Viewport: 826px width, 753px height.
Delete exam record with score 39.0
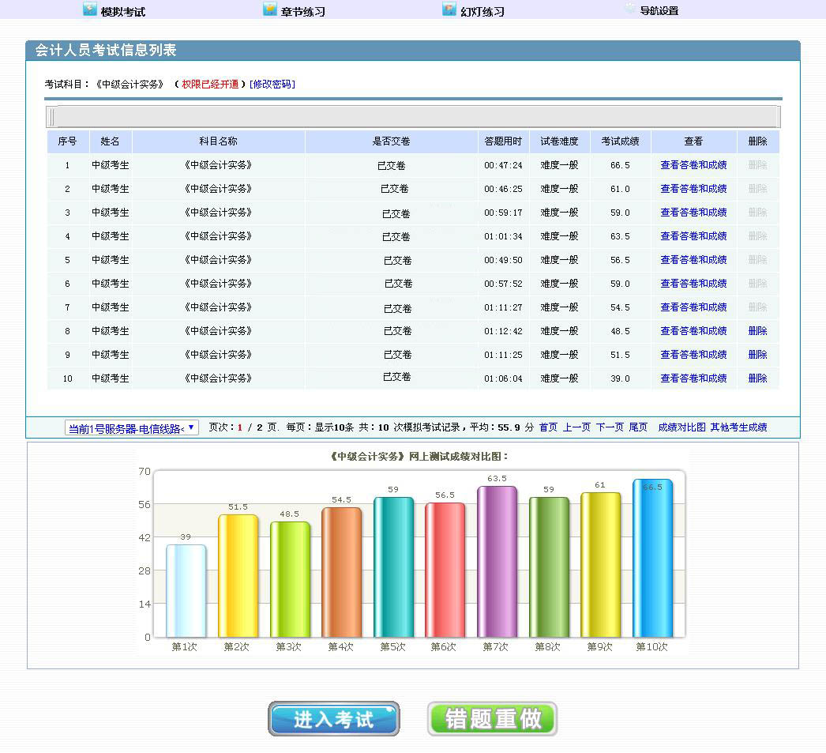(x=757, y=378)
